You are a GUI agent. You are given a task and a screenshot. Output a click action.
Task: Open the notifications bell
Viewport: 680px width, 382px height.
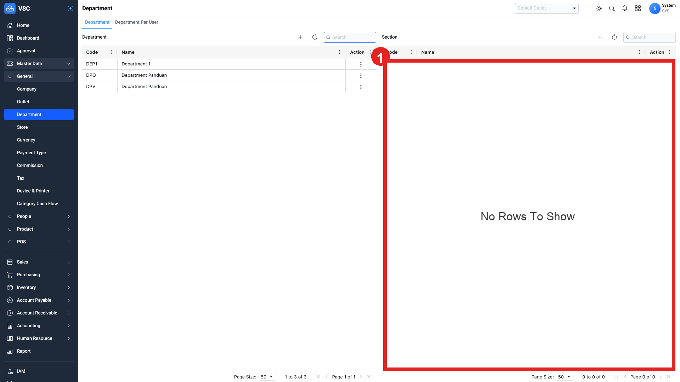(625, 8)
